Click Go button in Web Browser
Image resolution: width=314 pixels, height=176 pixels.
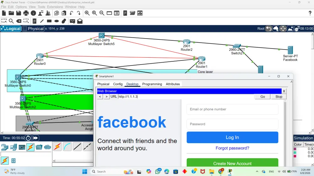coord(263,97)
